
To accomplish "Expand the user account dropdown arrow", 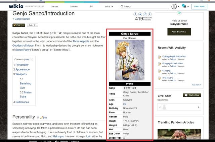I will point(178,6).
